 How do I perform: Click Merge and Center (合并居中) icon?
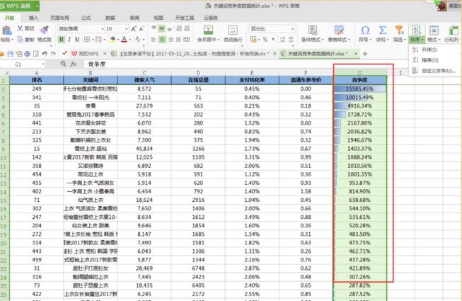coord(208,30)
